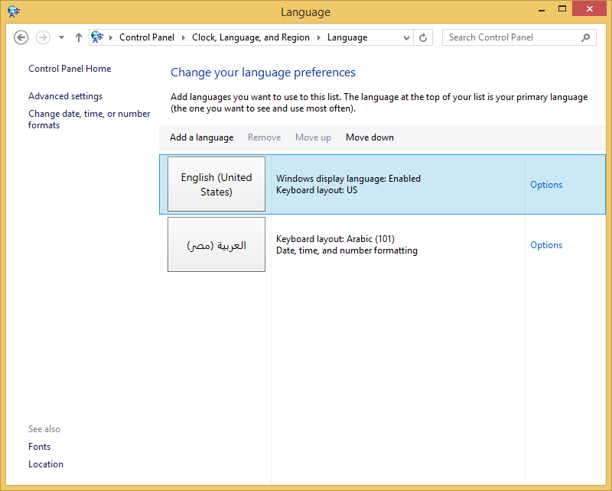Open Control Panel breadcrumb

(x=147, y=37)
